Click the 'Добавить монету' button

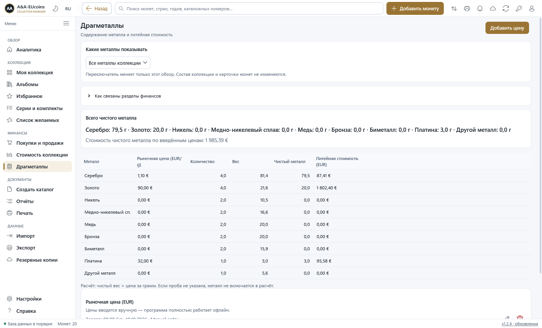tap(415, 8)
